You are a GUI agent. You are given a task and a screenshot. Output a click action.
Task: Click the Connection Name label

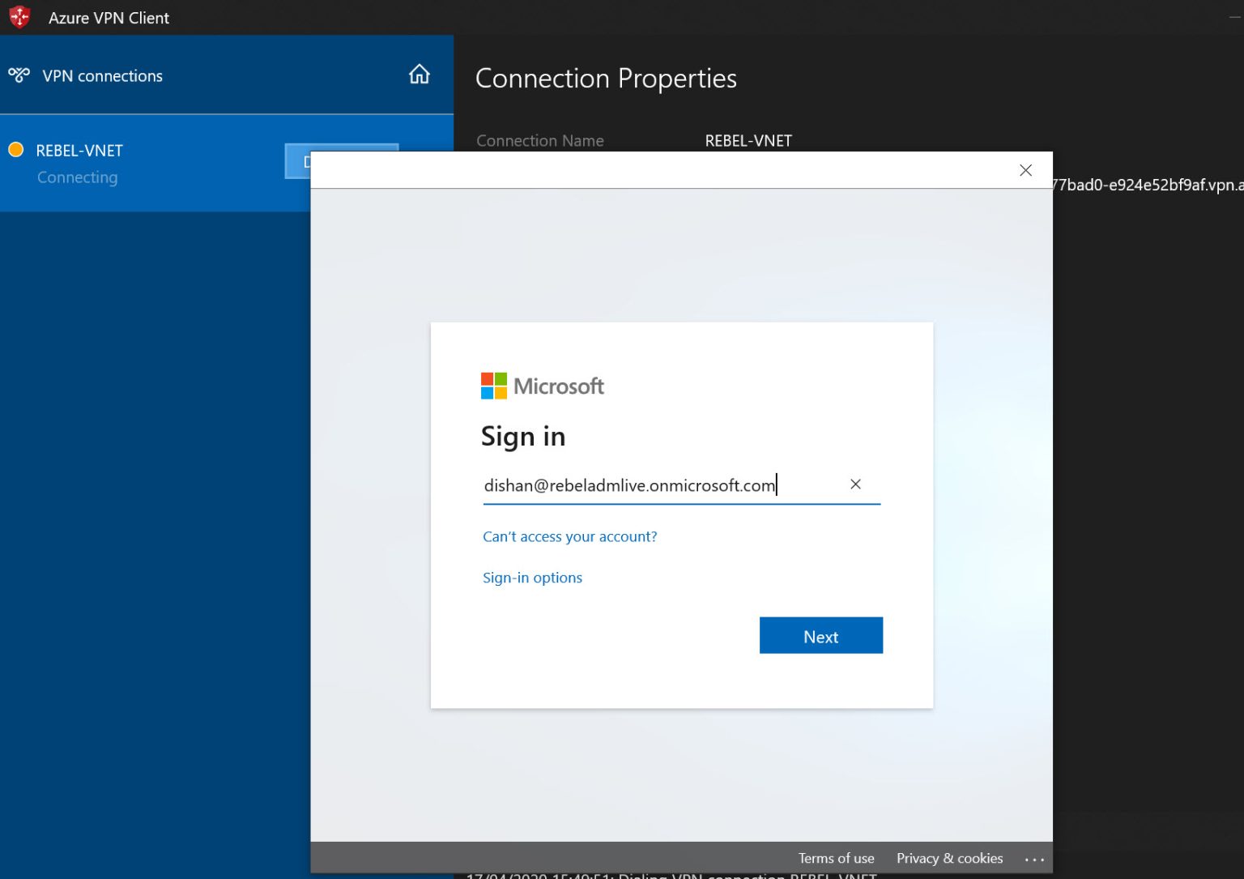[539, 140]
